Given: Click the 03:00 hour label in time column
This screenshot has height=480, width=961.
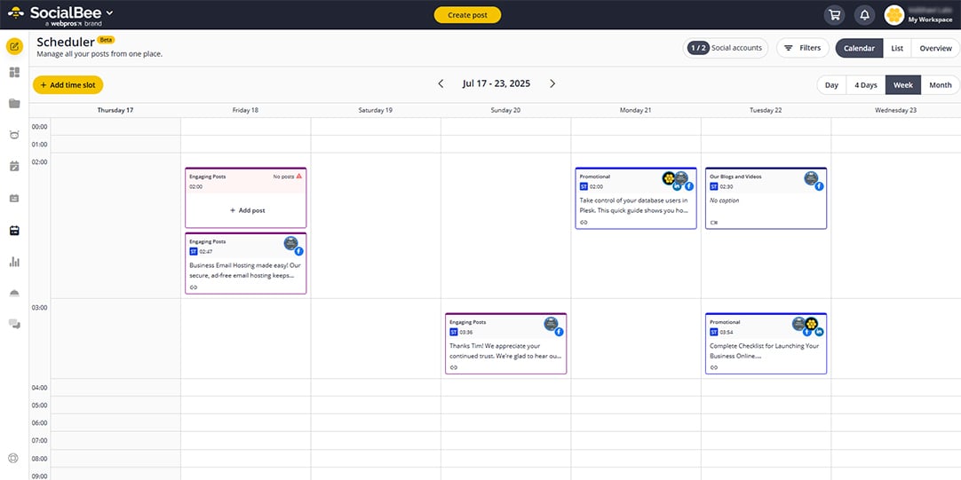Looking at the screenshot, I should click(x=39, y=307).
